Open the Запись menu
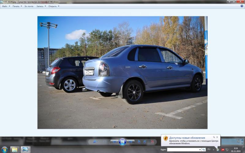The image size is (245, 153). tap(41, 6)
